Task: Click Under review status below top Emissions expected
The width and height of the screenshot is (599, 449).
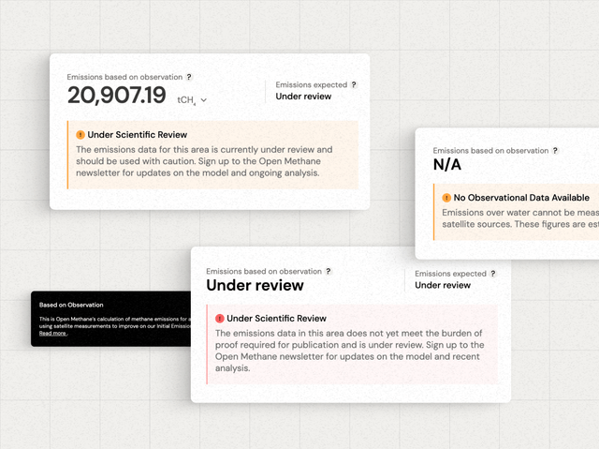Action: [x=303, y=96]
